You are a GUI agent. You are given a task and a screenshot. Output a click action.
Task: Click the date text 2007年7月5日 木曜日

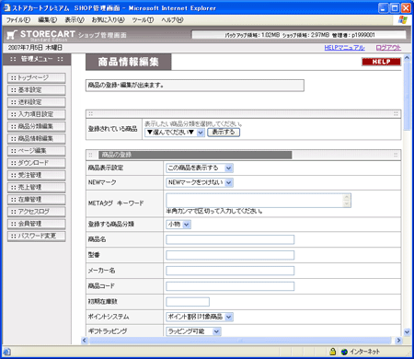tap(35, 48)
